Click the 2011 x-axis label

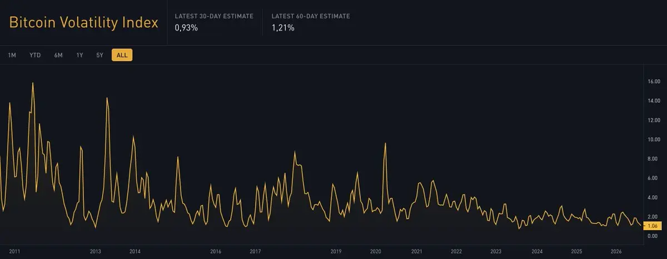coord(14,251)
